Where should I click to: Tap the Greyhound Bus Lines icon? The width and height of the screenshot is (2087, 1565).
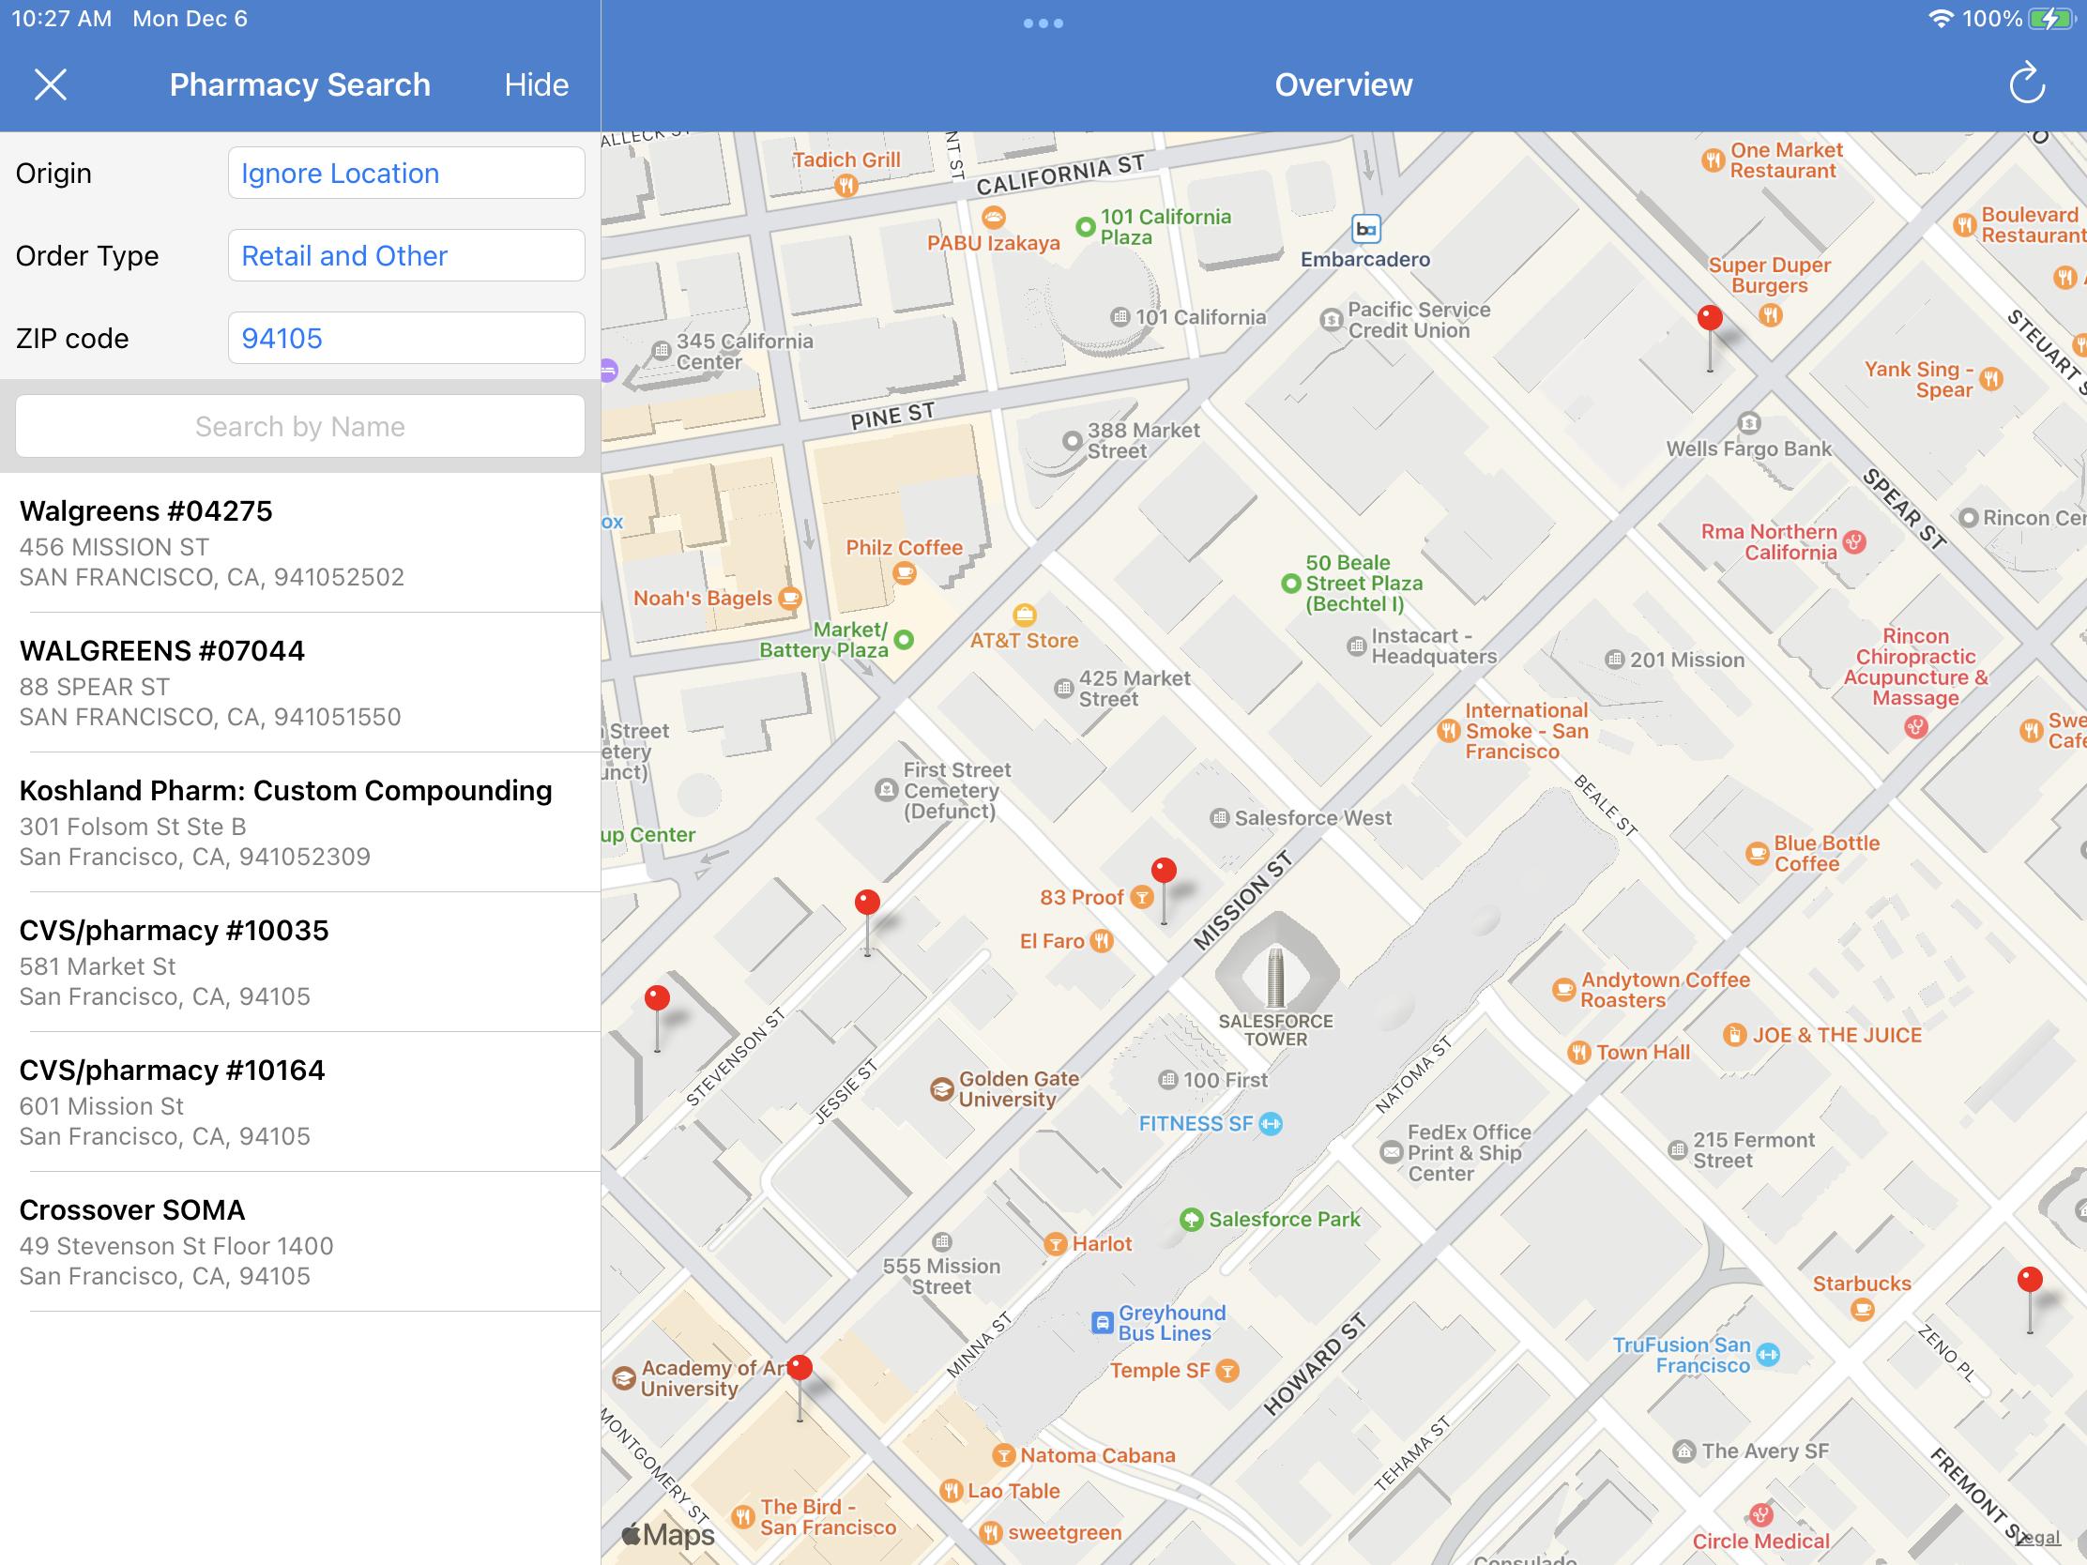tap(1102, 1323)
